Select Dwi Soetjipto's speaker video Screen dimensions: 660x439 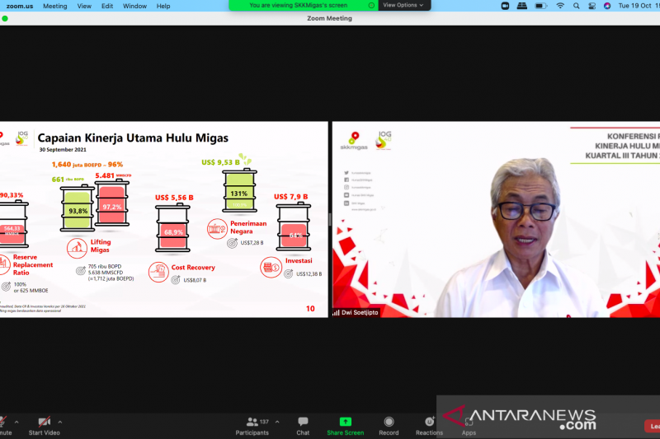point(497,219)
